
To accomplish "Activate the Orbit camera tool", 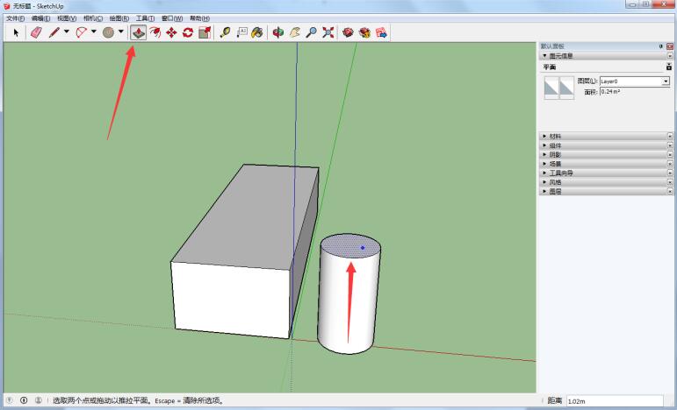I will (x=279, y=32).
